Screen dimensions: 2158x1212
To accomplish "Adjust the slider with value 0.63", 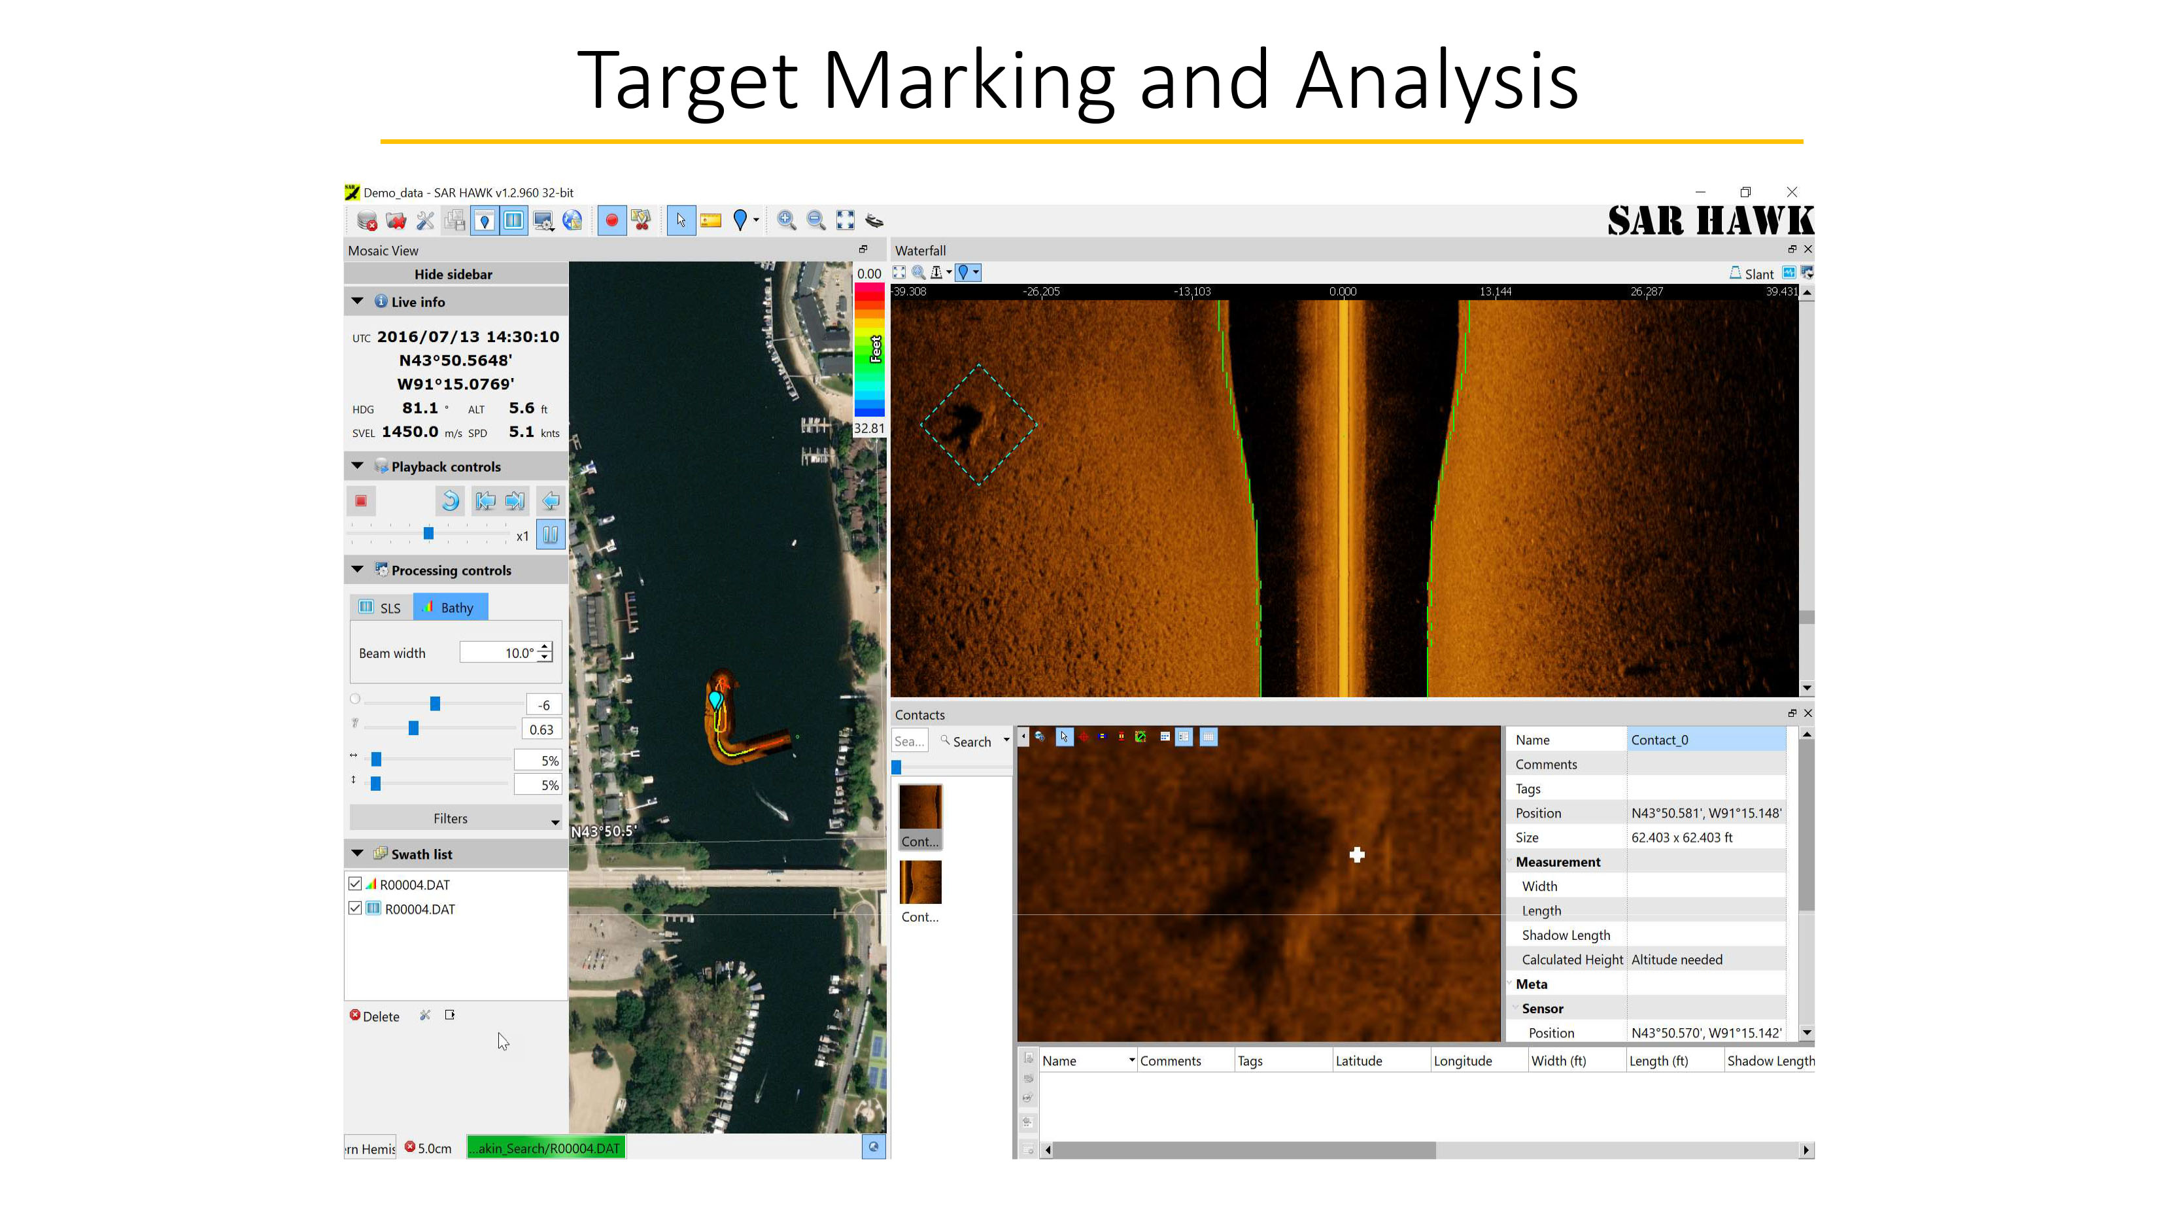I will tap(414, 729).
